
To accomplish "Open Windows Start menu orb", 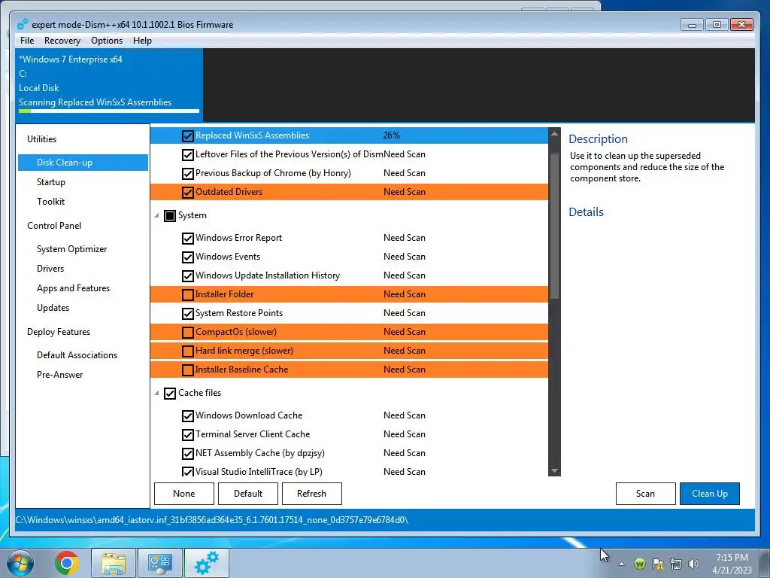I will [20, 563].
